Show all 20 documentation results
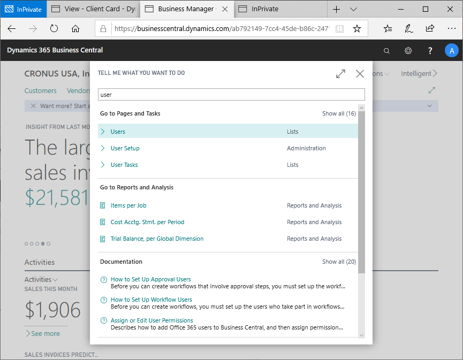The height and width of the screenshot is (360, 463). 339,262
